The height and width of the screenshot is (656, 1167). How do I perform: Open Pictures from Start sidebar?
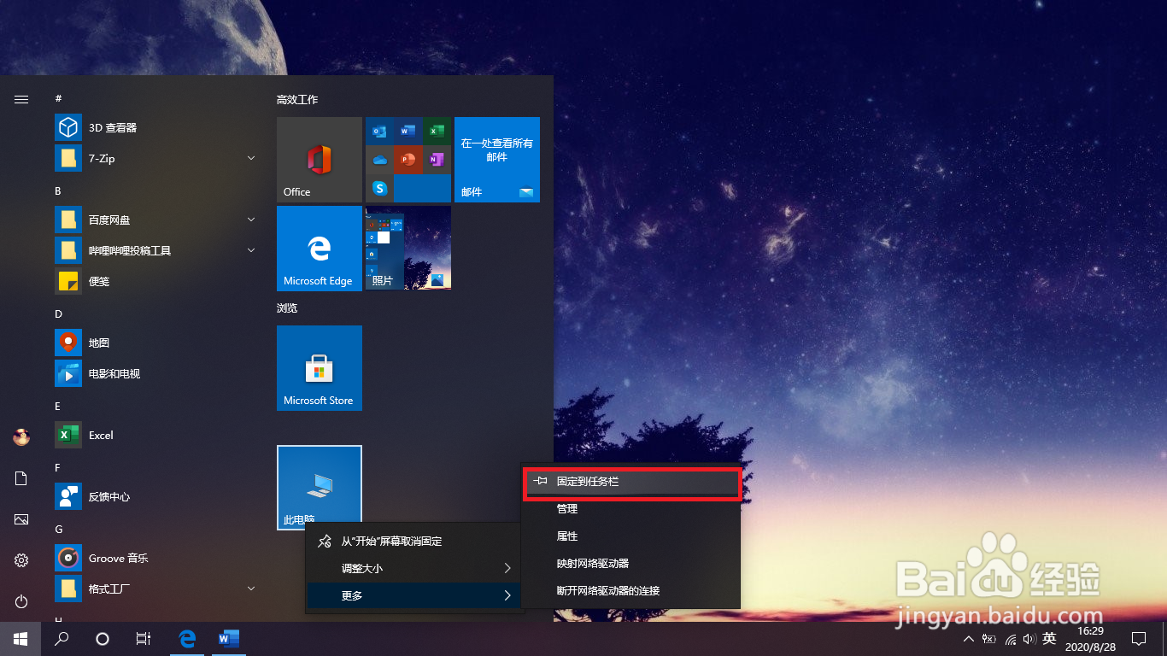(21, 519)
